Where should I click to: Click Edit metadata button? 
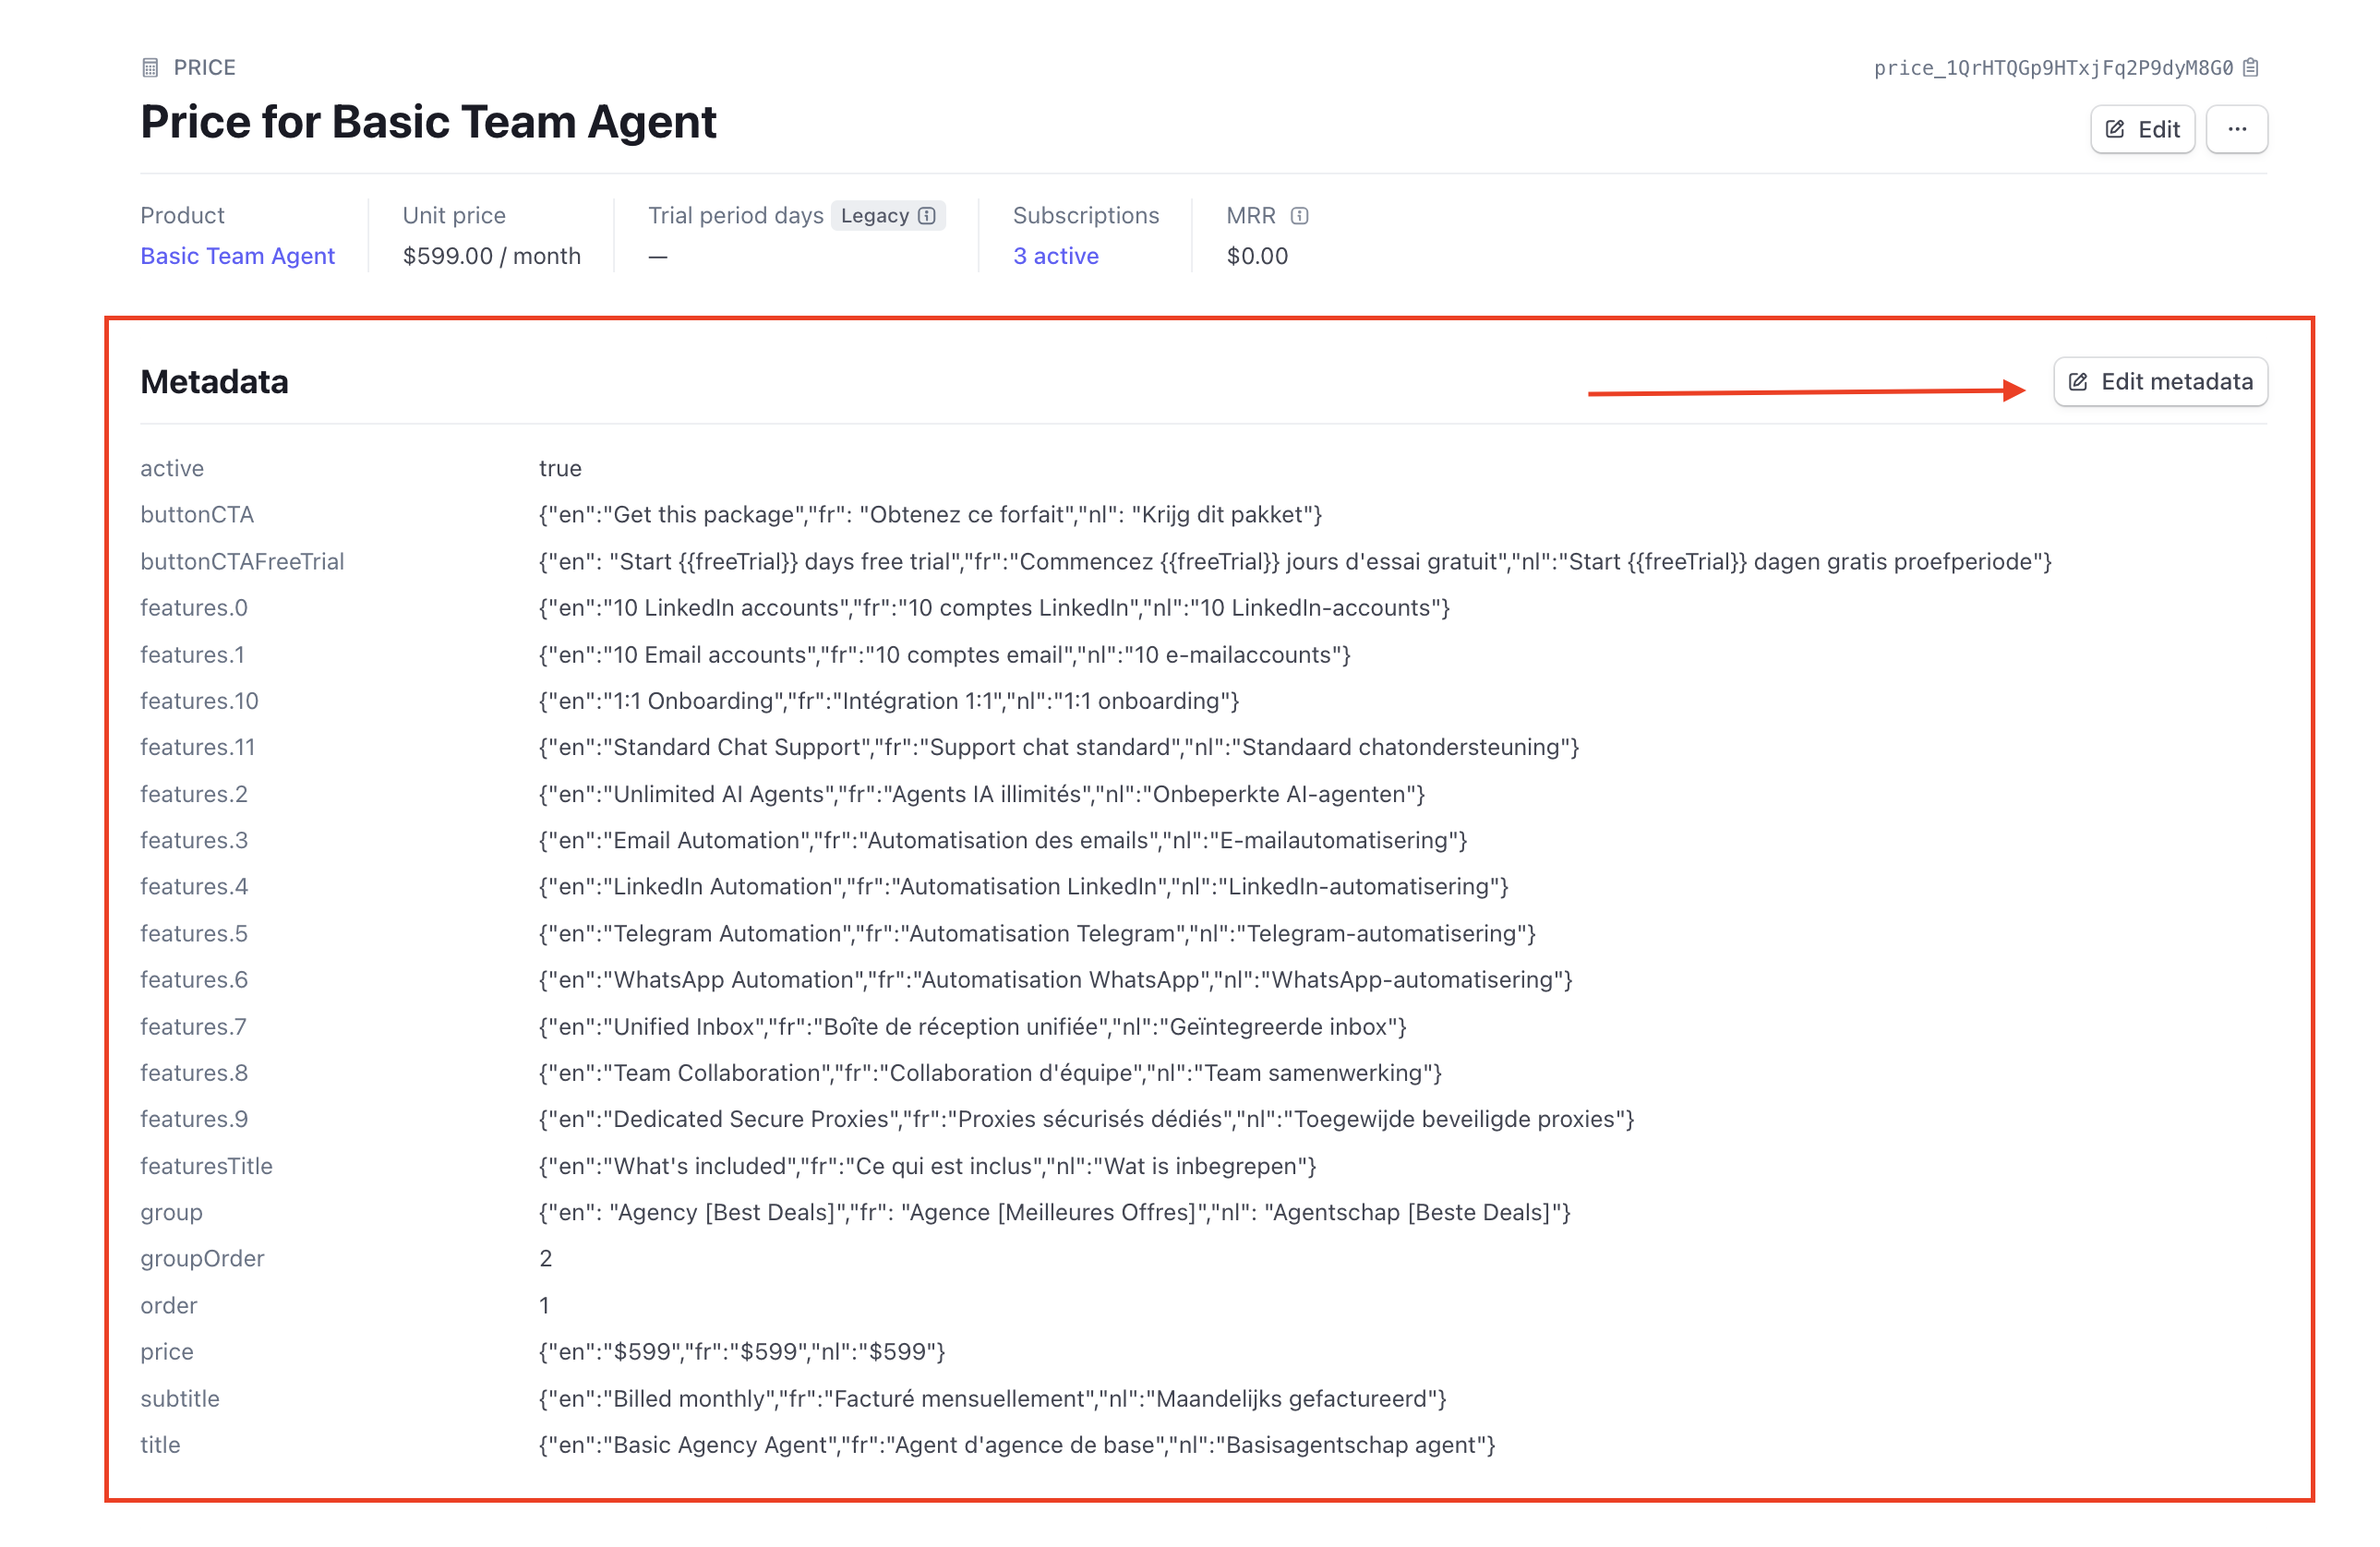[x=2160, y=382]
